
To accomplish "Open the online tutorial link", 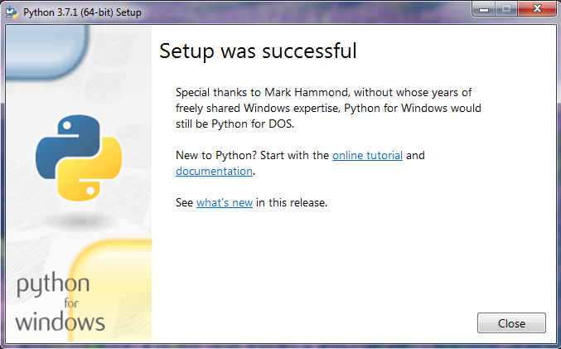I will [x=367, y=155].
